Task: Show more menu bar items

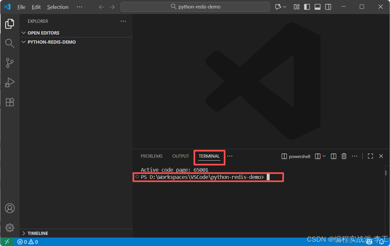Action: 79,7
